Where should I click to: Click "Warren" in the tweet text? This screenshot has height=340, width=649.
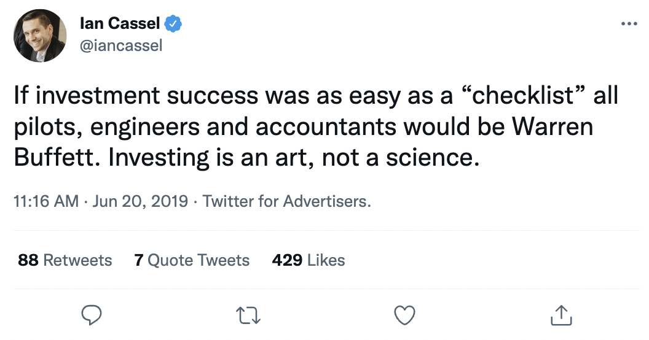pos(563,128)
